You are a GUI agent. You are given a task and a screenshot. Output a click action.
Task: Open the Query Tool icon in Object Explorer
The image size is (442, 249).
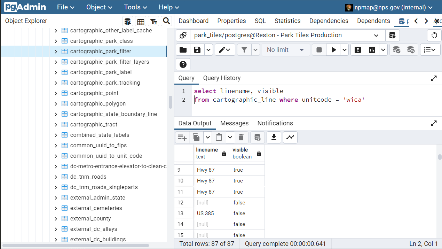[x=128, y=22]
